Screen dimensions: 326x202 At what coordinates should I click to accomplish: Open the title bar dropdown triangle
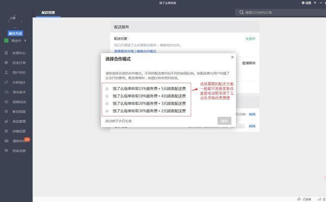pos(315,3)
